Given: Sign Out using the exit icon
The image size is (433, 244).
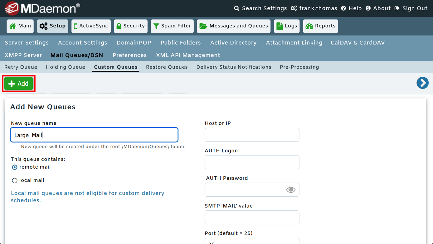Looking at the screenshot, I should pyautogui.click(x=397, y=8).
